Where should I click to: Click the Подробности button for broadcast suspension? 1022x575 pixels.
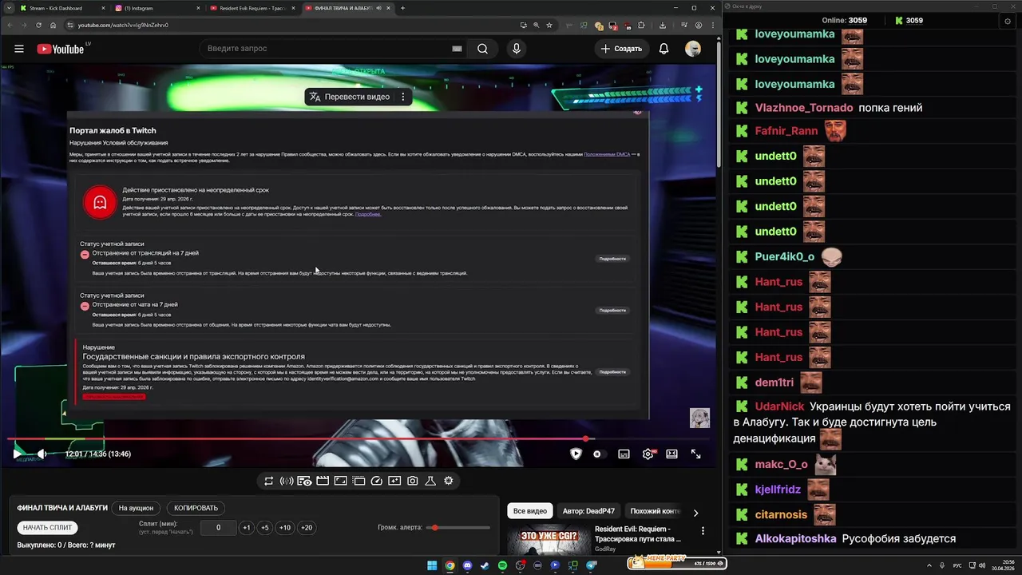[x=612, y=259]
